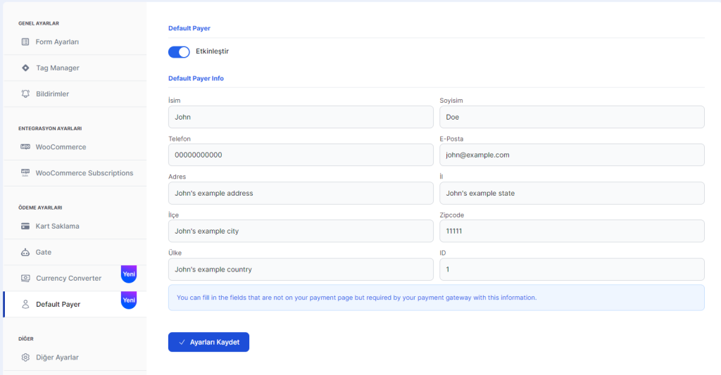Viewport: 721px width, 375px height.
Task: Click the İsim input field
Action: 301,117
